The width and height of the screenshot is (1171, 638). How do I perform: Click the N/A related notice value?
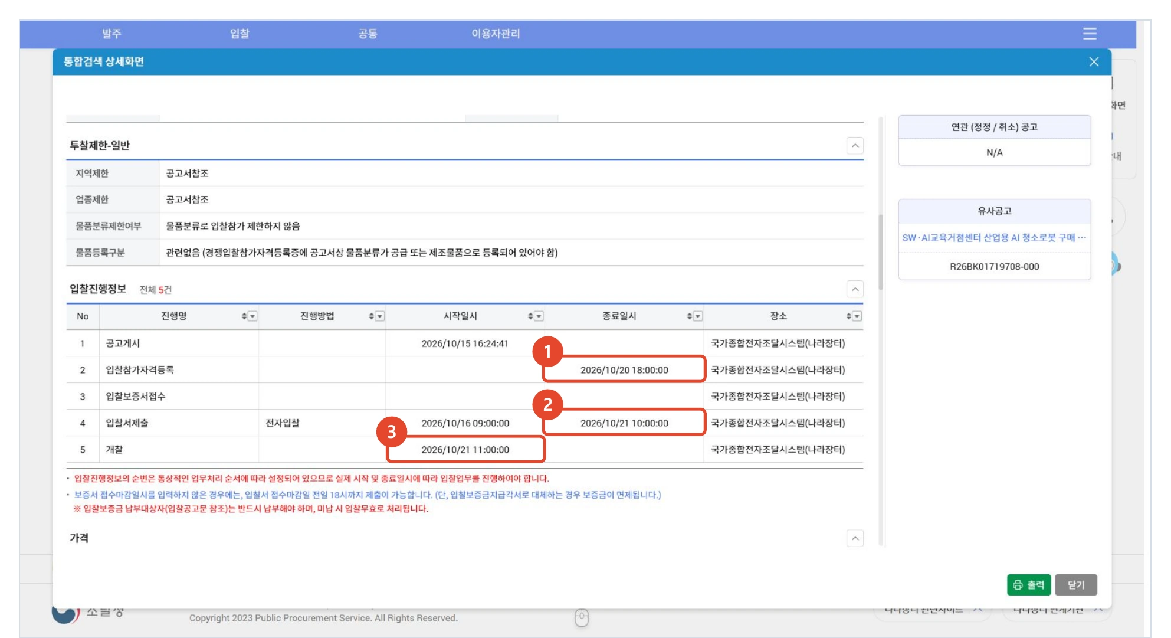tap(994, 153)
